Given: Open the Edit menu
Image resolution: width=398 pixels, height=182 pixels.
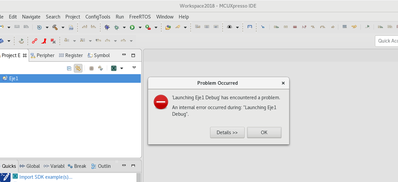Looking at the screenshot, I should (x=13, y=17).
